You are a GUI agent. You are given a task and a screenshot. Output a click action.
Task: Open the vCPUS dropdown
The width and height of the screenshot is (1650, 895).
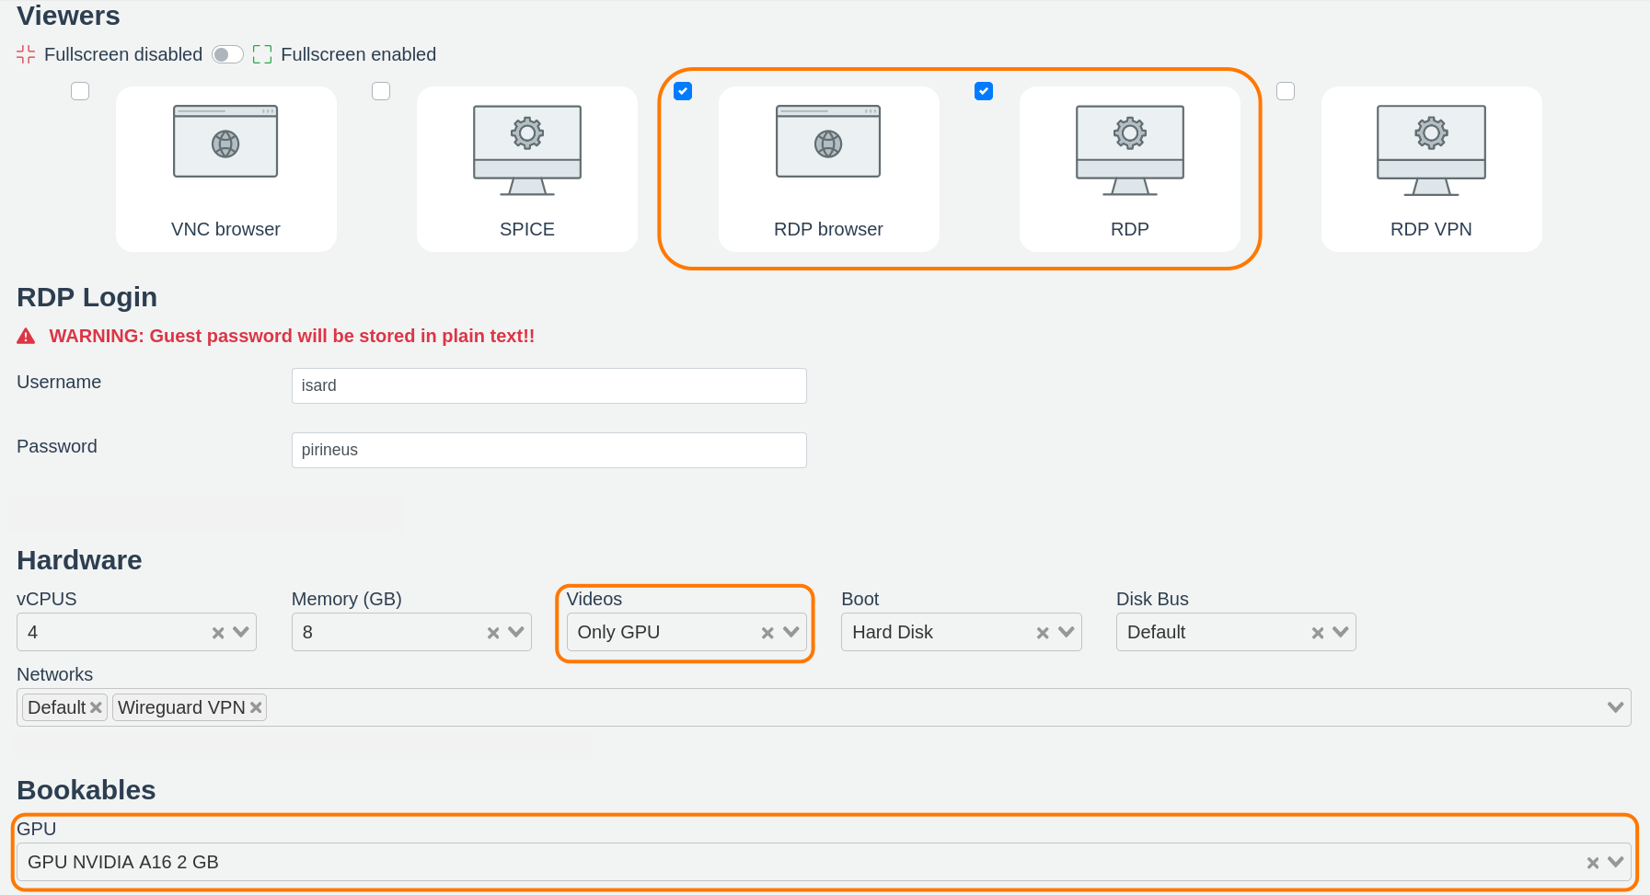(241, 632)
